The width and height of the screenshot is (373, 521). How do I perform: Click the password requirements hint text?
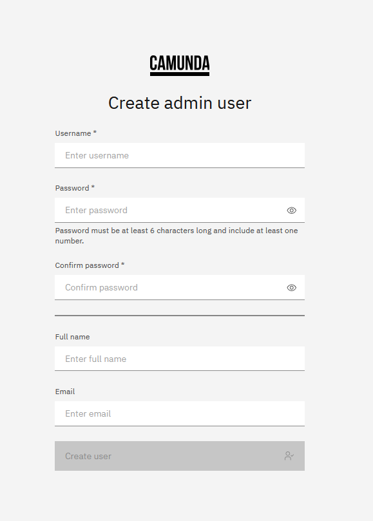[176, 235]
